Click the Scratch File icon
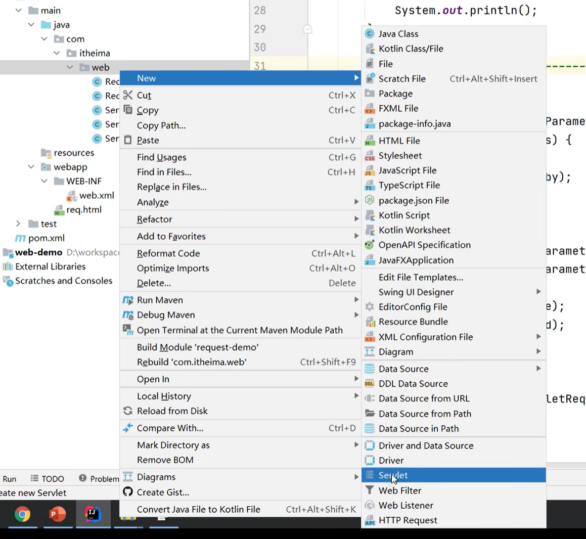 point(370,79)
